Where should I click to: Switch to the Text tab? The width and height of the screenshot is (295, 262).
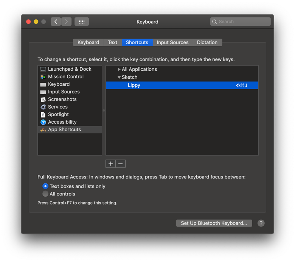pyautogui.click(x=112, y=42)
